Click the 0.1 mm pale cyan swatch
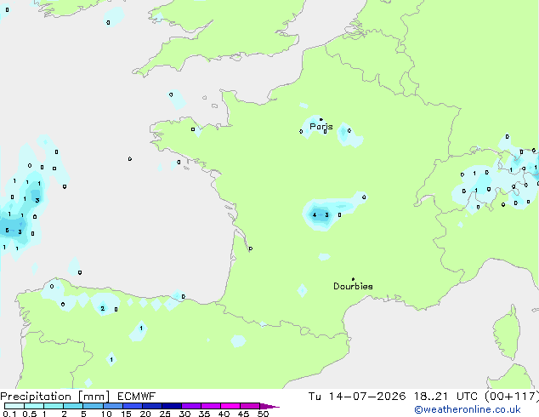This screenshot has width=539, height=417. click(x=14, y=406)
